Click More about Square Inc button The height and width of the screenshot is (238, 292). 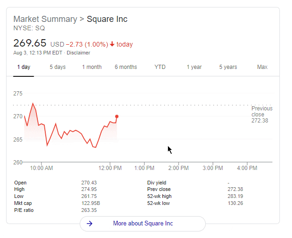pos(143,223)
